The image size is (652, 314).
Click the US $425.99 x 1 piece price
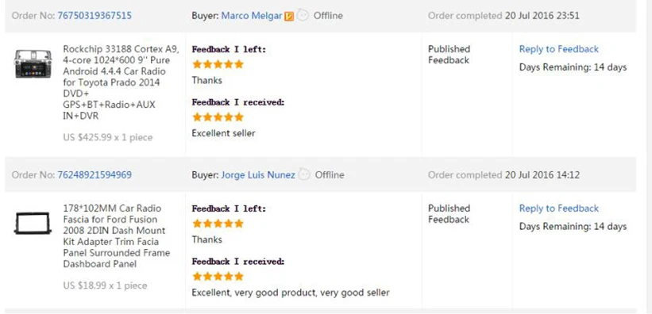[108, 137]
